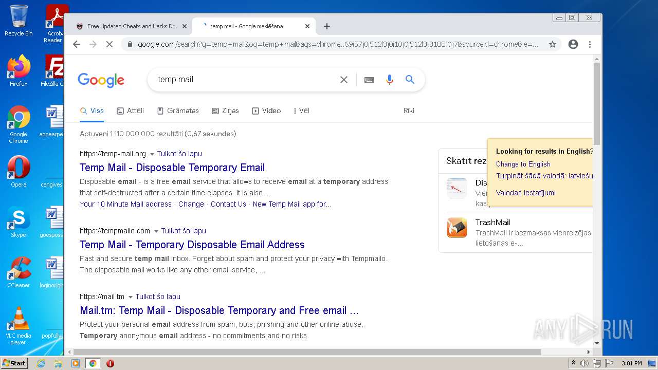Click the volume icon in system tray
The height and width of the screenshot is (370, 658).
click(584, 363)
